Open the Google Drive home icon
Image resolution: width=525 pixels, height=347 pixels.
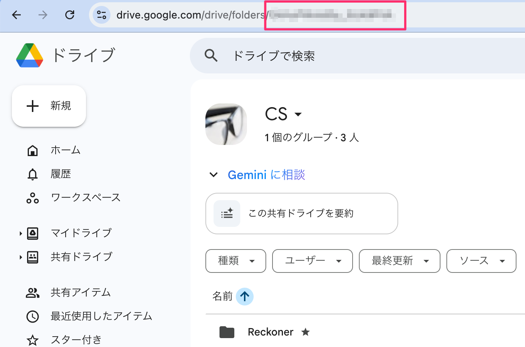[x=30, y=55]
